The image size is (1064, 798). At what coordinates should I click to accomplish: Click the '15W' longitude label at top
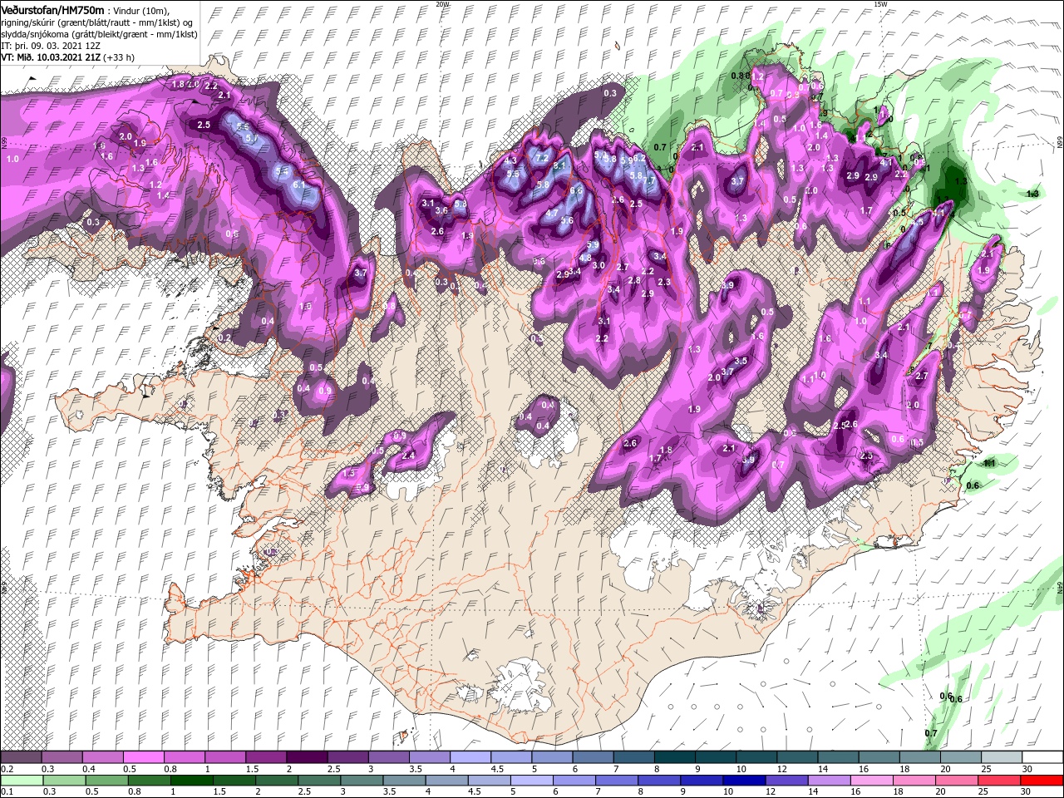click(x=879, y=4)
